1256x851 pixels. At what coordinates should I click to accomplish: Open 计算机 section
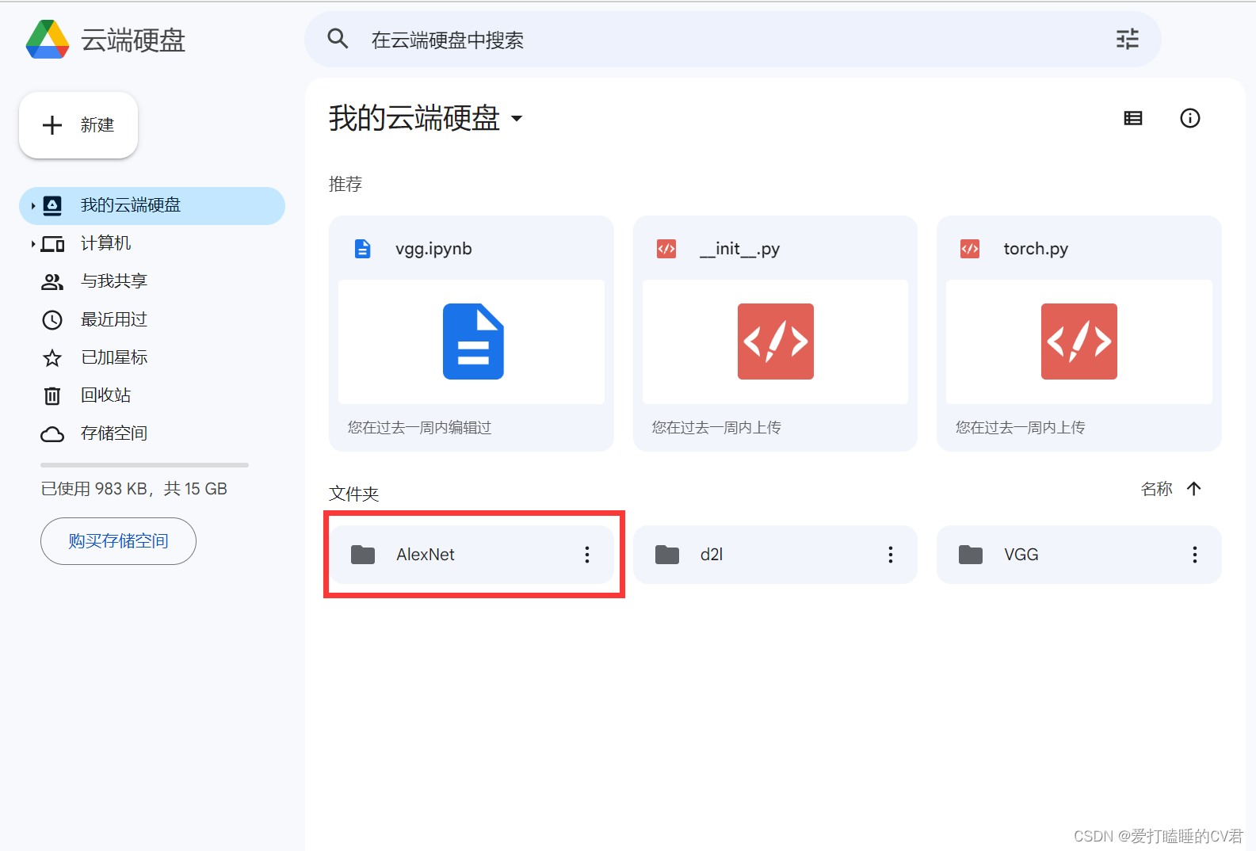pos(152,244)
